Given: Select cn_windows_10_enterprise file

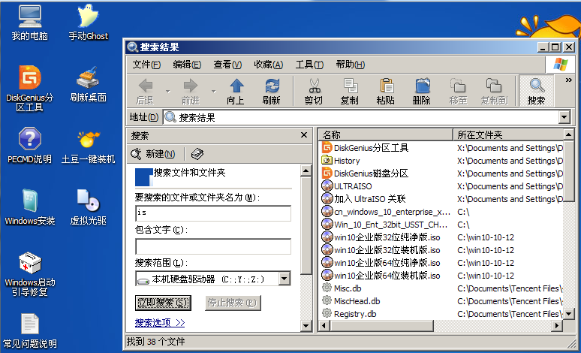Looking at the screenshot, I should coord(386,212).
